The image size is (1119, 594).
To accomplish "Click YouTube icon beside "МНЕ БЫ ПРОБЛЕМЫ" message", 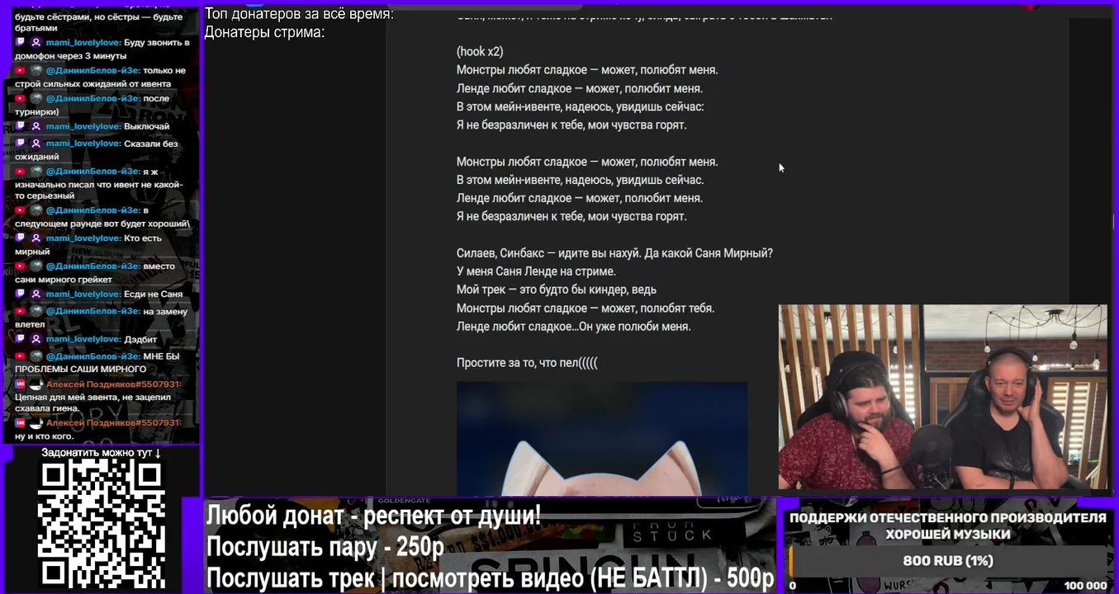I will point(20,356).
